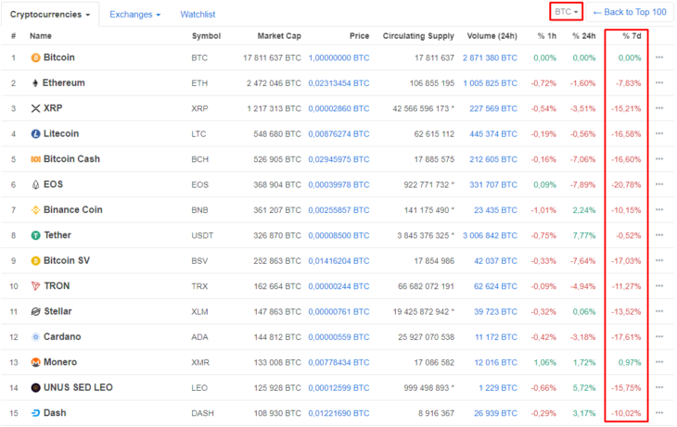This screenshot has height=427, width=677.
Task: Sort table by Symbol column header
Action: (206, 36)
